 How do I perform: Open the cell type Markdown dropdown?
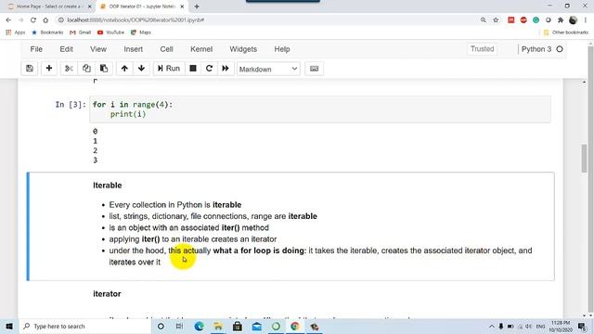268,69
